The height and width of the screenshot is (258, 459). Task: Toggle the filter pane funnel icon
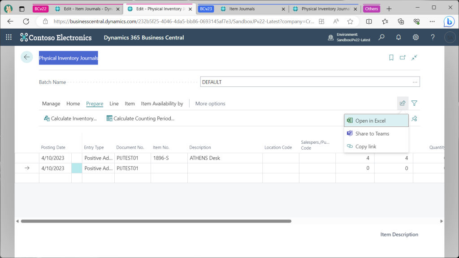(414, 103)
